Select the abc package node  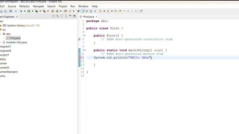(x=8, y=34)
